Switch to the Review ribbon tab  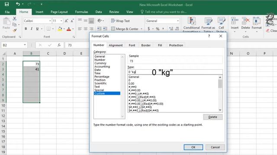point(114,12)
